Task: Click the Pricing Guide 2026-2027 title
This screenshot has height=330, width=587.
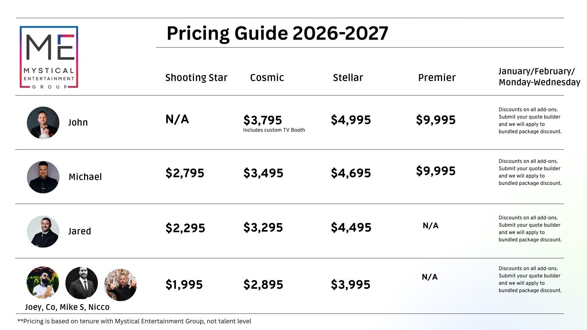Action: click(x=277, y=33)
